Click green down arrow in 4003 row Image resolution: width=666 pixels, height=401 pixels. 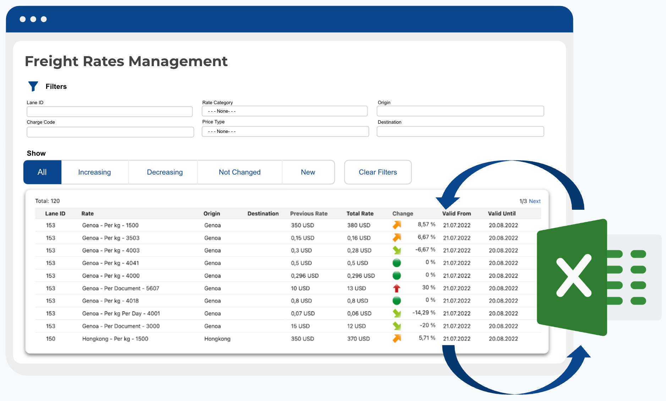[x=397, y=250]
